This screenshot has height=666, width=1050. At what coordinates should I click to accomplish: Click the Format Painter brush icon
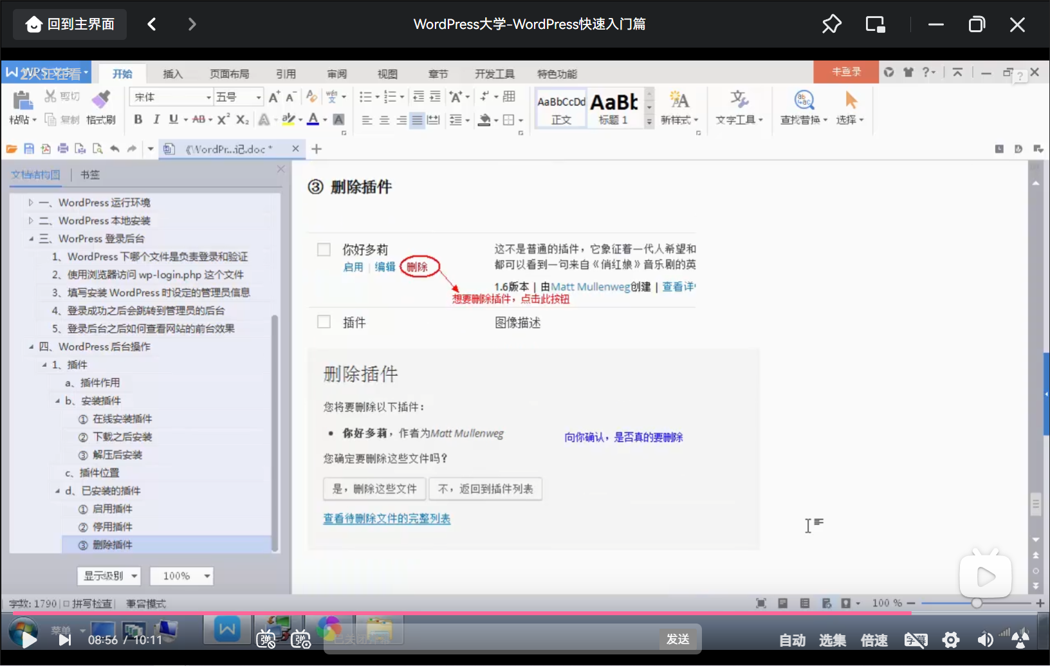[x=101, y=100]
